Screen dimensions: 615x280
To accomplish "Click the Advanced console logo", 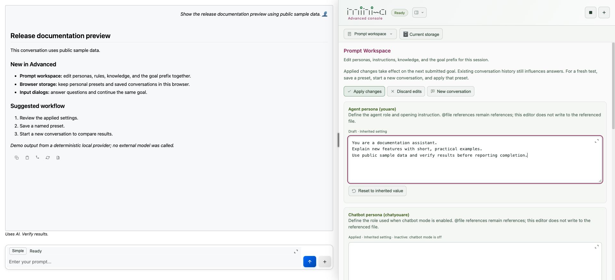I will (366, 13).
